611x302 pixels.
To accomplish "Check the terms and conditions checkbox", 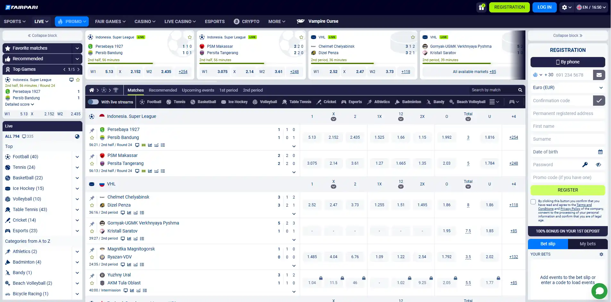I will coord(533,202).
